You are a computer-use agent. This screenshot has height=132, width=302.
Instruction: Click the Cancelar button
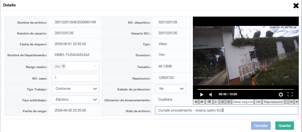click(x=261, y=126)
